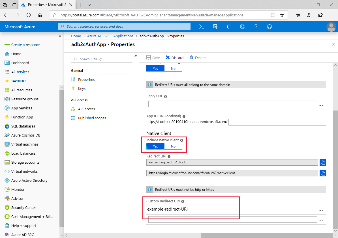This screenshot has height=238, width=338.
Task: Click inside the Reply URL input field
Action: [232, 104]
